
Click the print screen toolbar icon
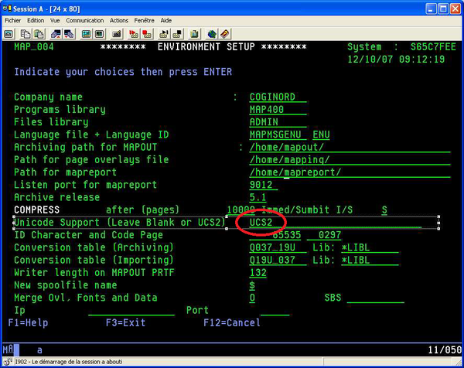9,34
